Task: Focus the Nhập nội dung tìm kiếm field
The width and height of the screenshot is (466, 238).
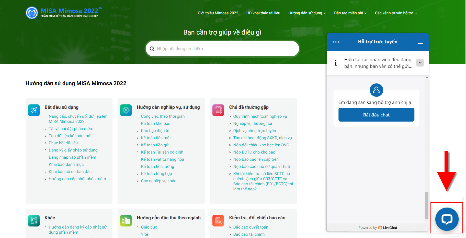Action: coord(222,49)
